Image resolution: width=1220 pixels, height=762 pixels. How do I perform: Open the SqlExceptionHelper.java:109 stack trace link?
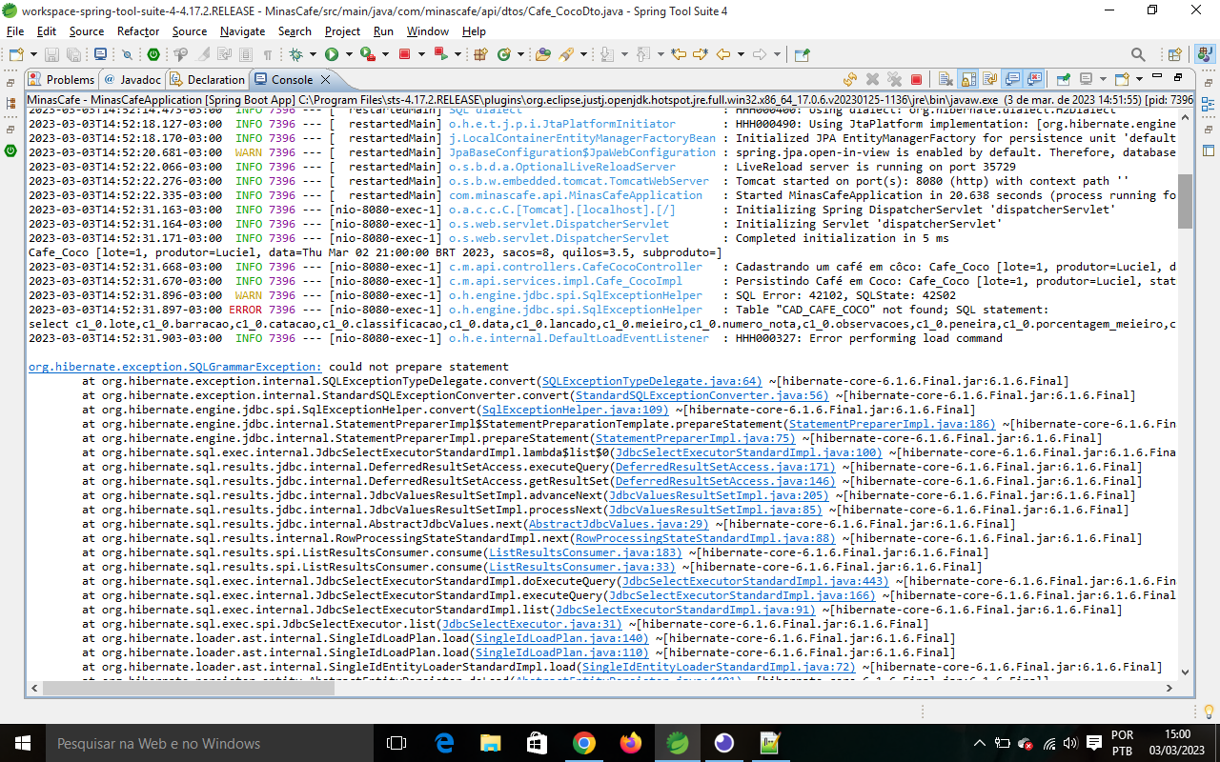point(575,410)
